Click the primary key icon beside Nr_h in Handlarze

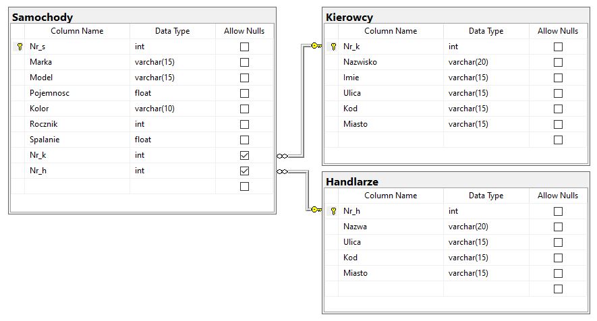(333, 211)
